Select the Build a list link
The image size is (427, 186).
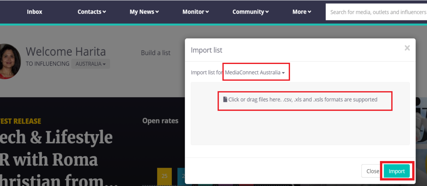[156, 53]
